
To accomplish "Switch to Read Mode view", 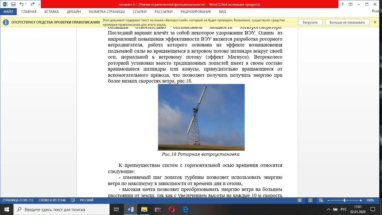I will click(x=300, y=200).
